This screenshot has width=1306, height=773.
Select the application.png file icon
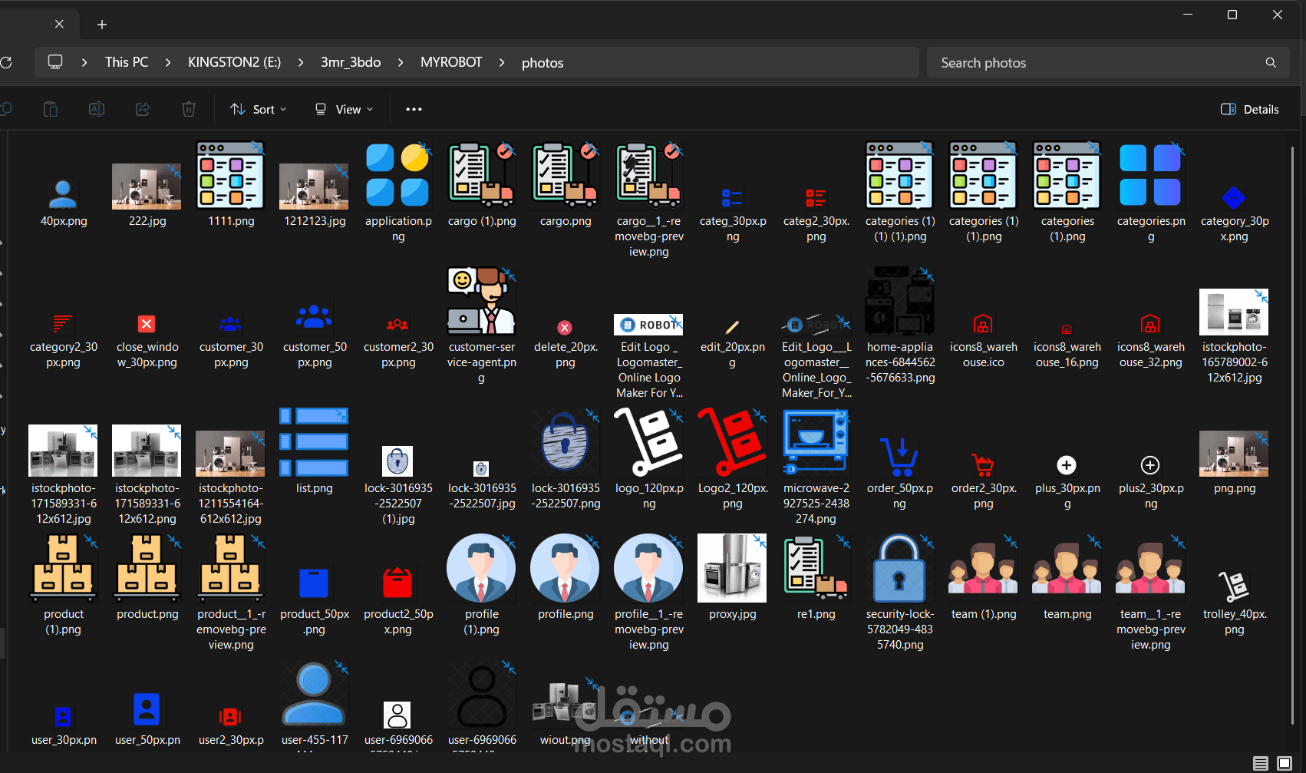click(397, 175)
